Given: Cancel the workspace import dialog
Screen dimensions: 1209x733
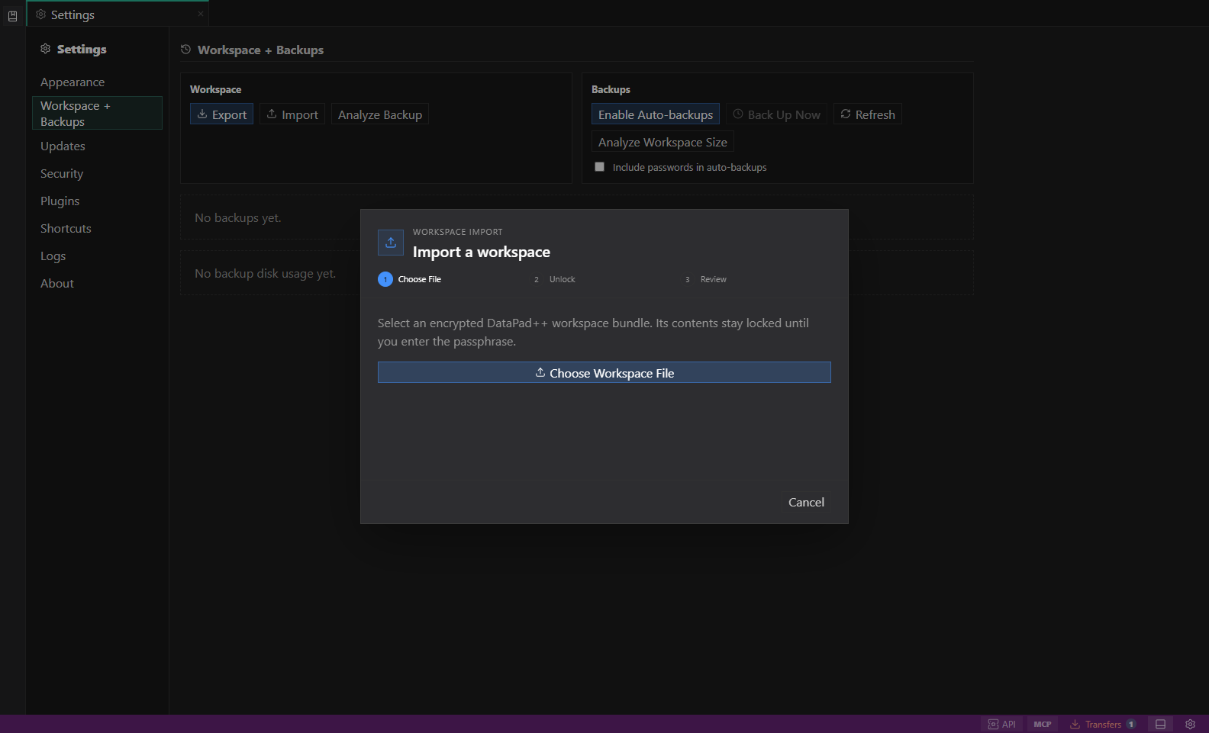Looking at the screenshot, I should click(x=806, y=502).
